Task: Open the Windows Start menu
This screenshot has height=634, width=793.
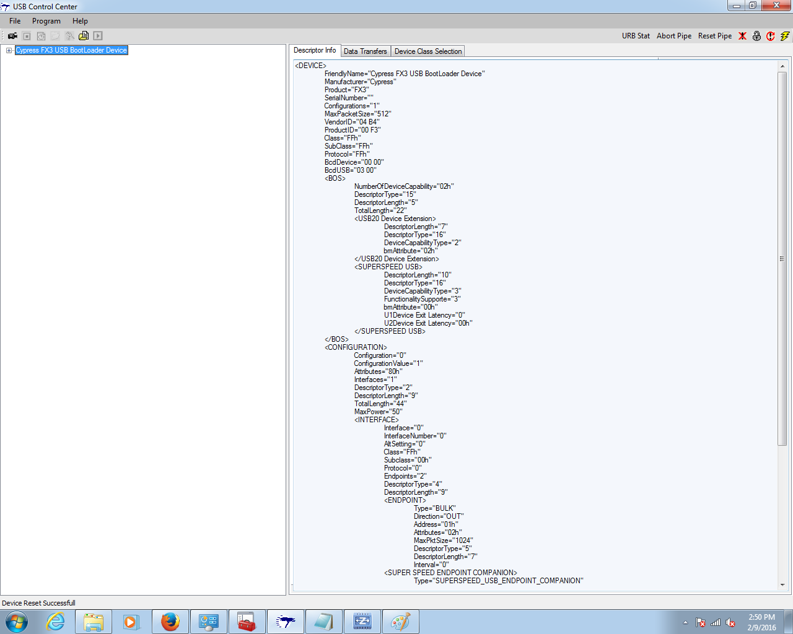Action: [x=17, y=622]
